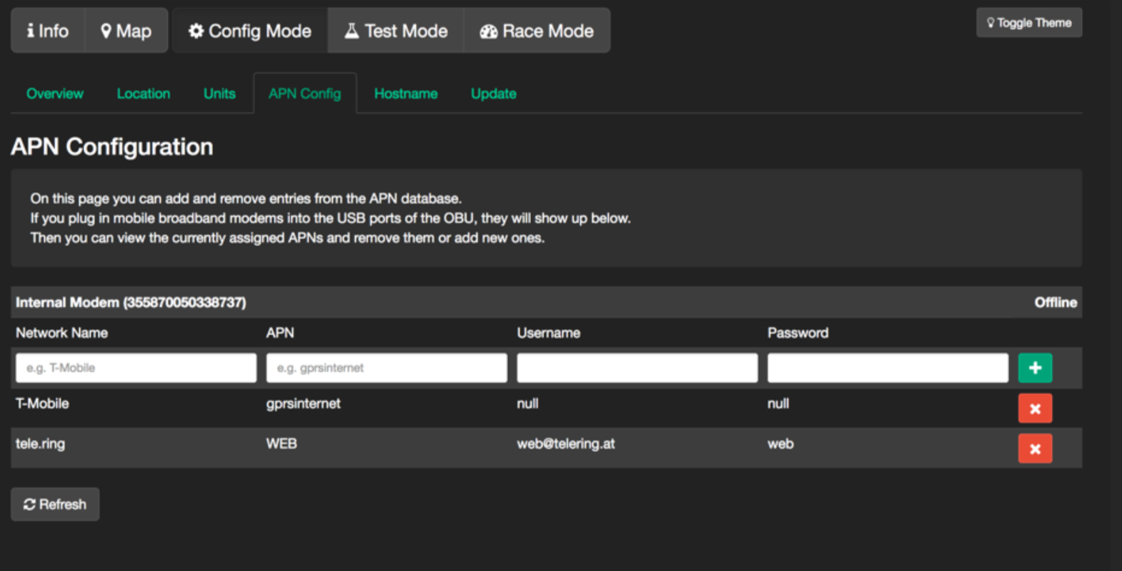The height and width of the screenshot is (571, 1122).
Task: Switch to the Hostname tab
Action: click(x=406, y=94)
